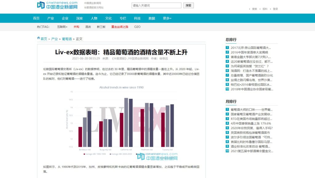The height and width of the screenshot is (178, 315).
Task: Click the article title Liv-ex数据表明
Action: pyautogui.click(x=121, y=52)
